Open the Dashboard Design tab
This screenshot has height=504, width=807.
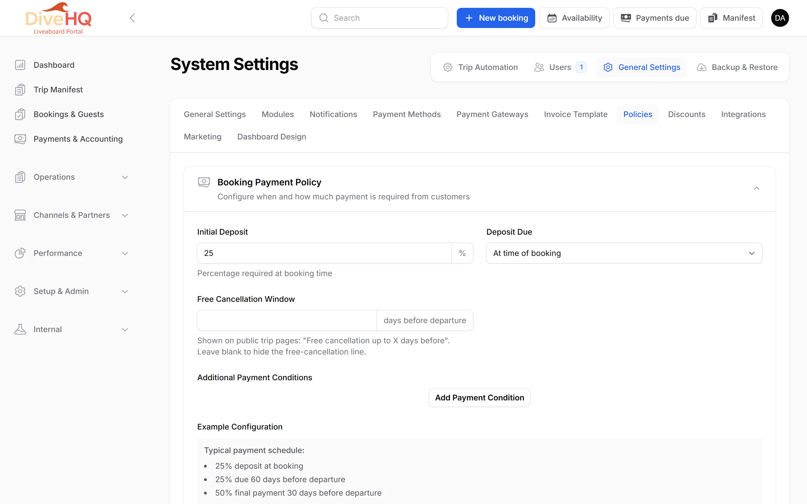pos(272,137)
